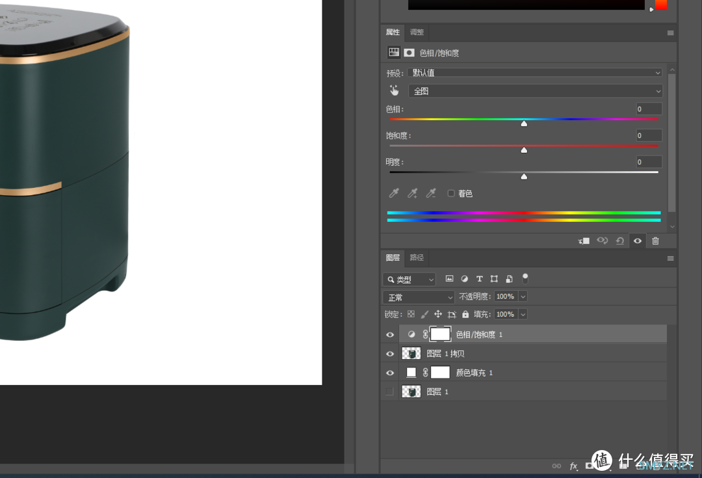Viewport: 702px width, 478px height.
Task: Lock image pixels brush icon
Action: point(424,314)
